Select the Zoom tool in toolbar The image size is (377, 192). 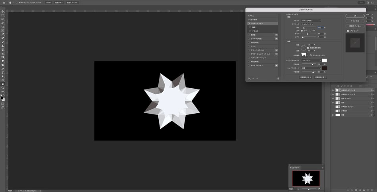(x=3, y=87)
